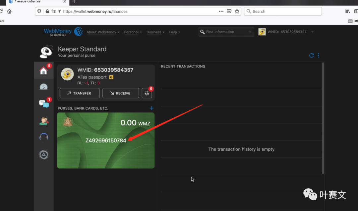The width and height of the screenshot is (358, 211).
Task: Open the Business menu
Action: (155, 32)
